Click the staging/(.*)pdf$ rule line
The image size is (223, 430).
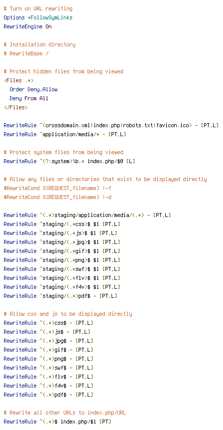tap(60, 296)
